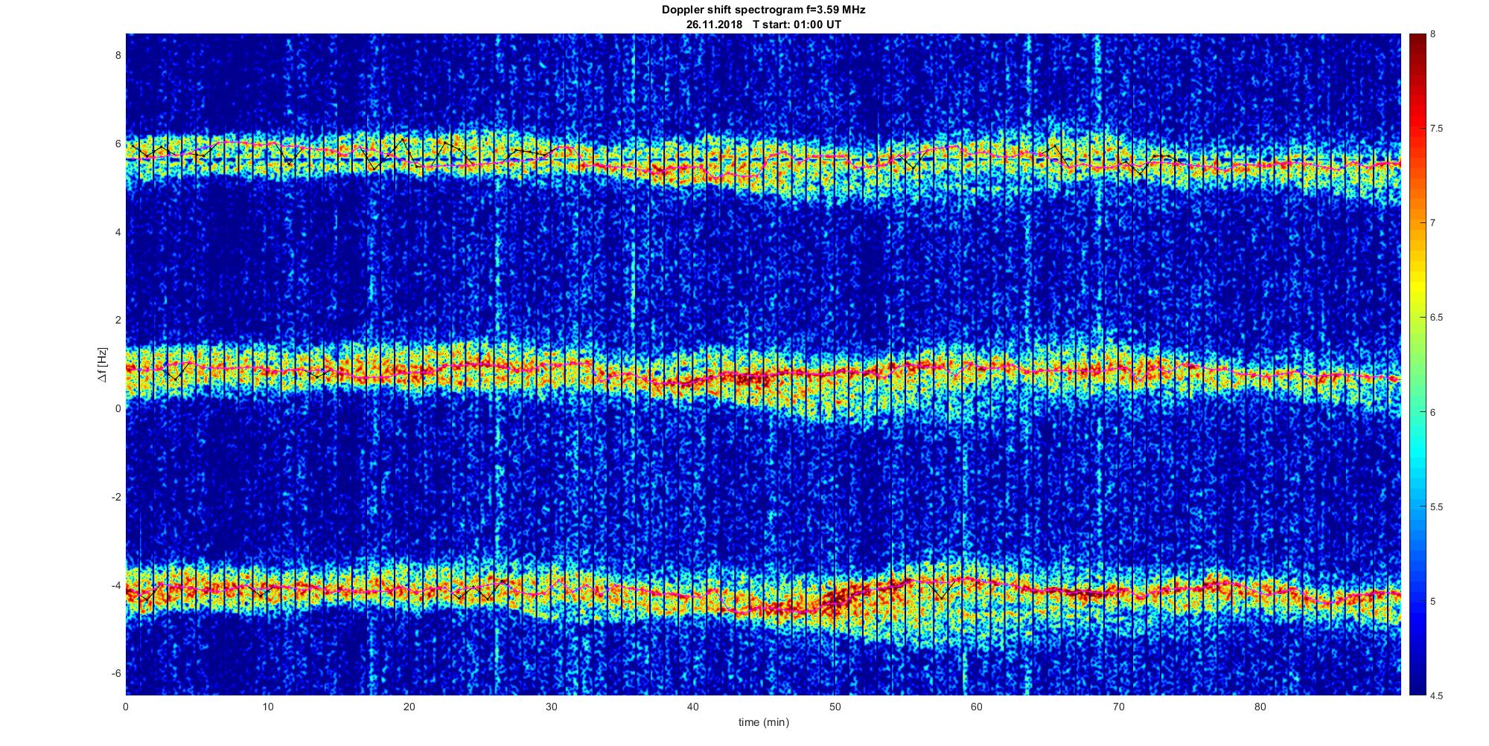Click the colorbar tick label '6.5'

click(x=1435, y=318)
